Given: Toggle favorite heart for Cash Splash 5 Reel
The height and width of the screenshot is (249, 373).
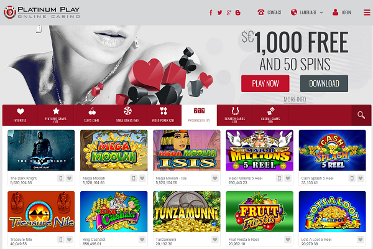Looking at the screenshot, I should (x=361, y=178).
